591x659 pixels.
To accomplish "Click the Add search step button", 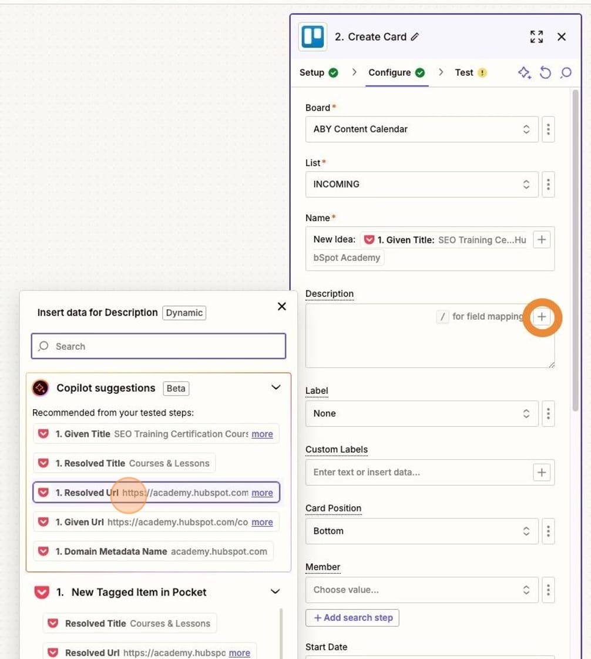I will coord(352,617).
